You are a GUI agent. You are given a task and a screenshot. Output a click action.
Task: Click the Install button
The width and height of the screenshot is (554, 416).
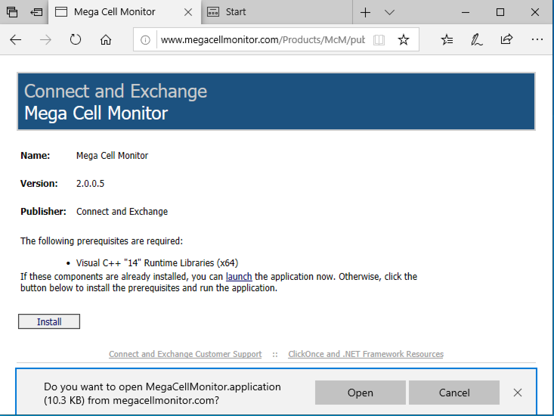[x=49, y=321]
